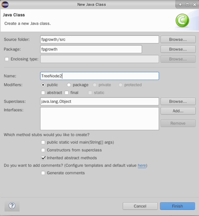Click the help question mark icon
Image resolution: width=199 pixels, height=216 pixels.
tap(12, 206)
